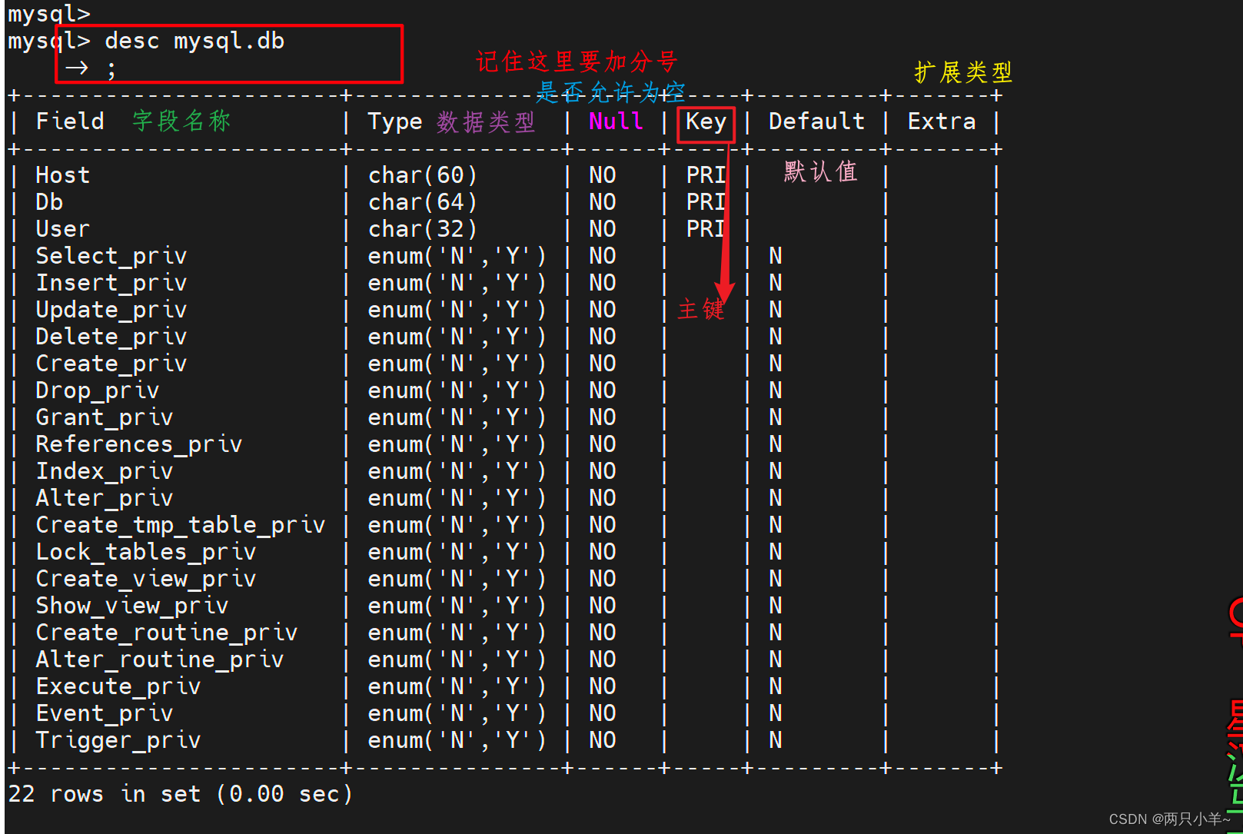Click the default 'N' in Select_priv row
Image resolution: width=1243 pixels, height=834 pixels.
coord(776,256)
